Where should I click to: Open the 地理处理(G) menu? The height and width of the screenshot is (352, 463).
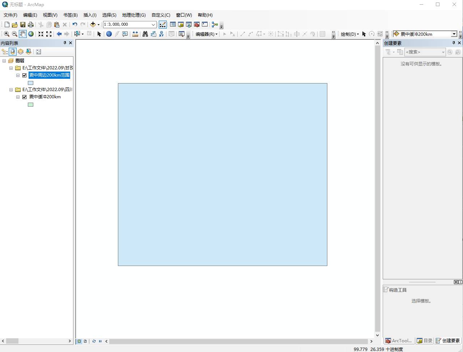click(133, 15)
